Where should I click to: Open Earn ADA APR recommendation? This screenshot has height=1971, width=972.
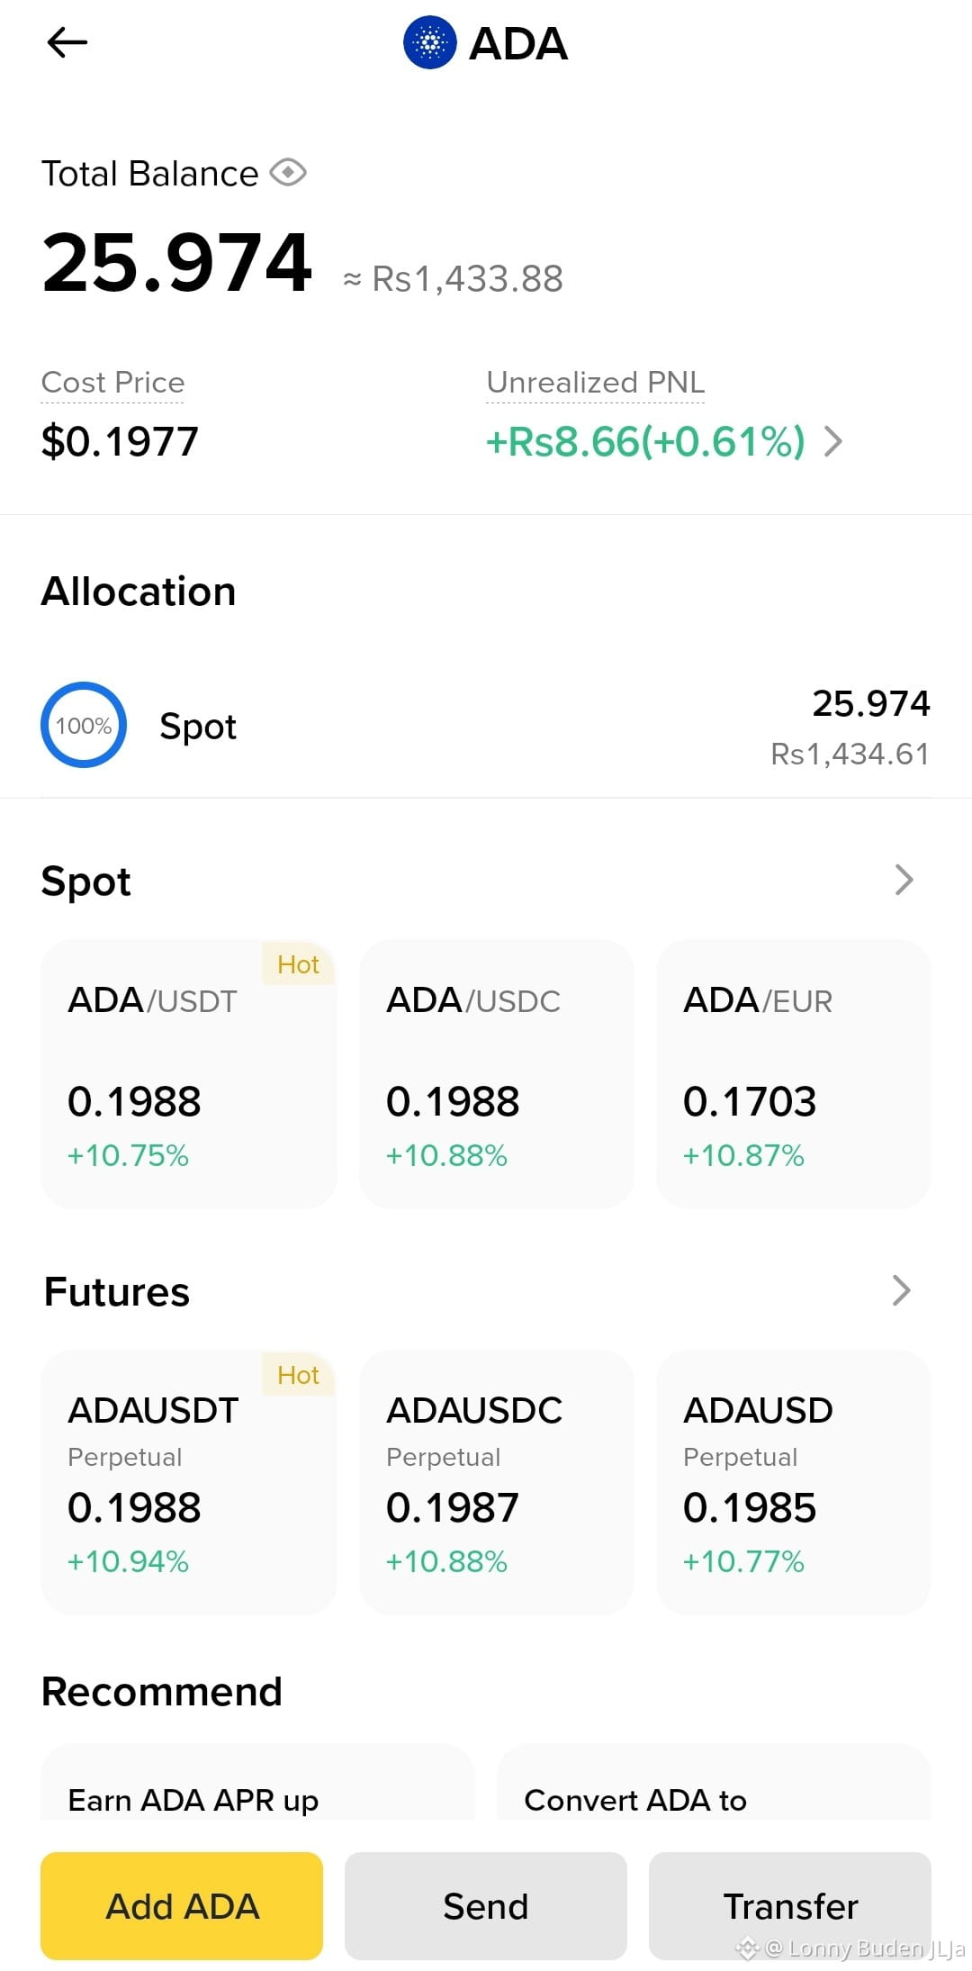pos(257,1783)
